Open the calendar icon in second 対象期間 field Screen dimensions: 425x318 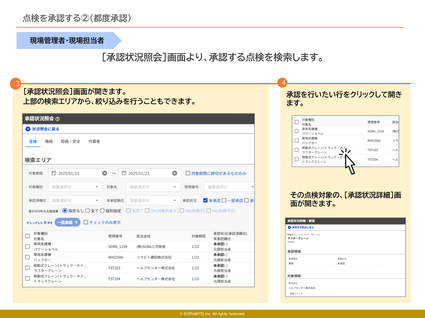click(x=124, y=173)
